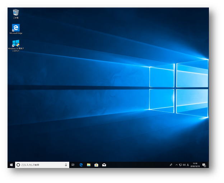Open Task View from the taskbar
Screen dimensions: 224x183
[x=73, y=165]
